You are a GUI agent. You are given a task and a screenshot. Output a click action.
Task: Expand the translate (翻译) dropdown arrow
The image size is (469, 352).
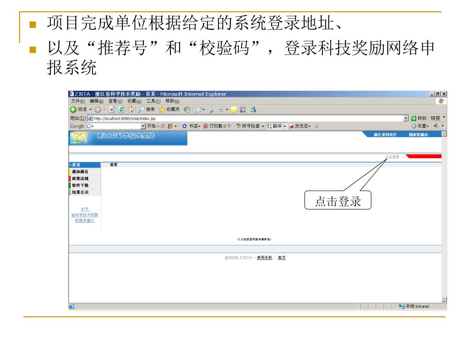click(x=285, y=126)
